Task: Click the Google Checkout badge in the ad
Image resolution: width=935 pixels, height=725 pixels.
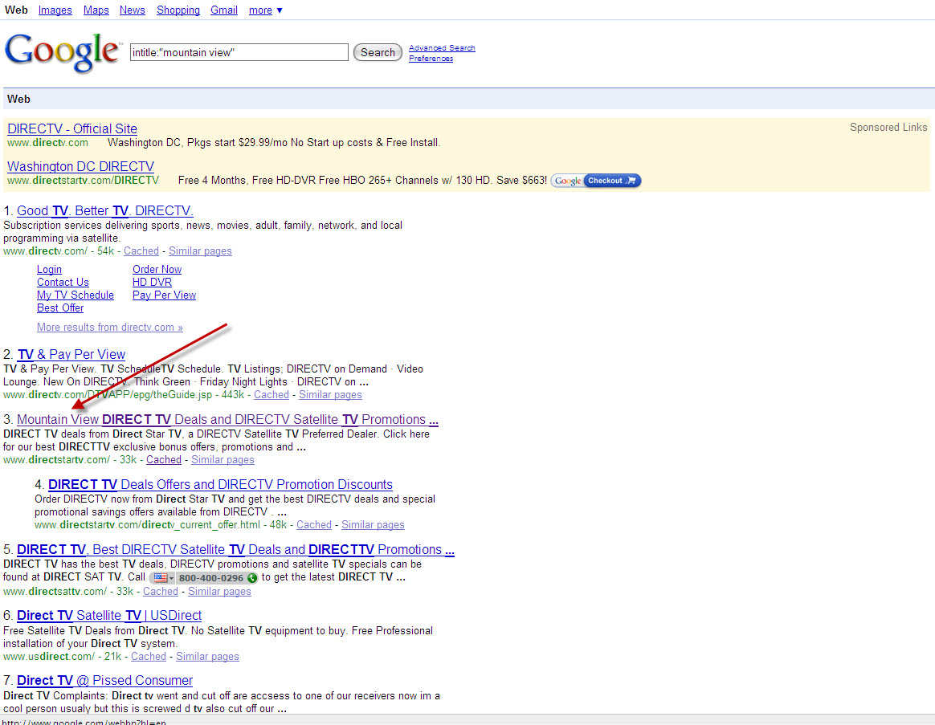Action: point(596,181)
